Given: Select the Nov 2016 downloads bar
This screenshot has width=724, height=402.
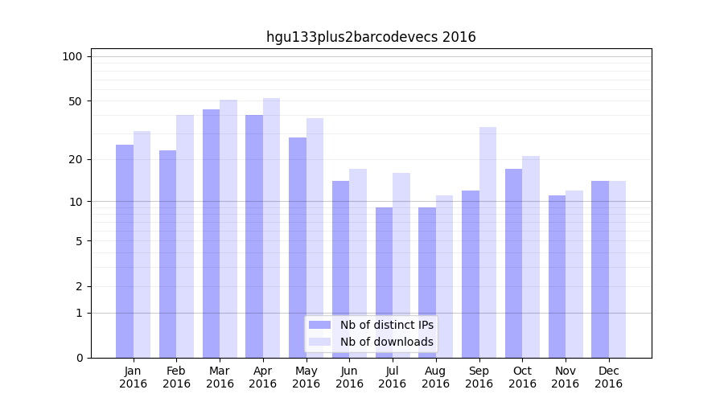Looking at the screenshot, I should 574,274.
